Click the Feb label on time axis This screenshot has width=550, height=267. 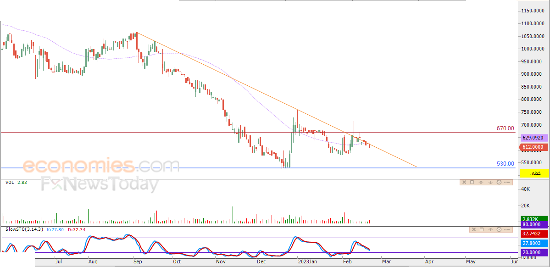[x=347, y=261]
